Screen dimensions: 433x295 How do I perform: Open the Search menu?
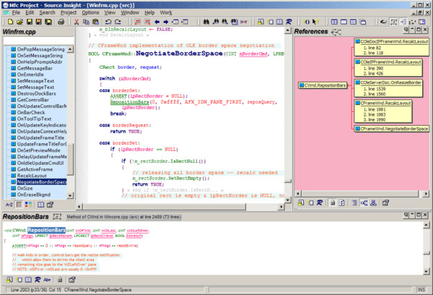click(x=47, y=12)
